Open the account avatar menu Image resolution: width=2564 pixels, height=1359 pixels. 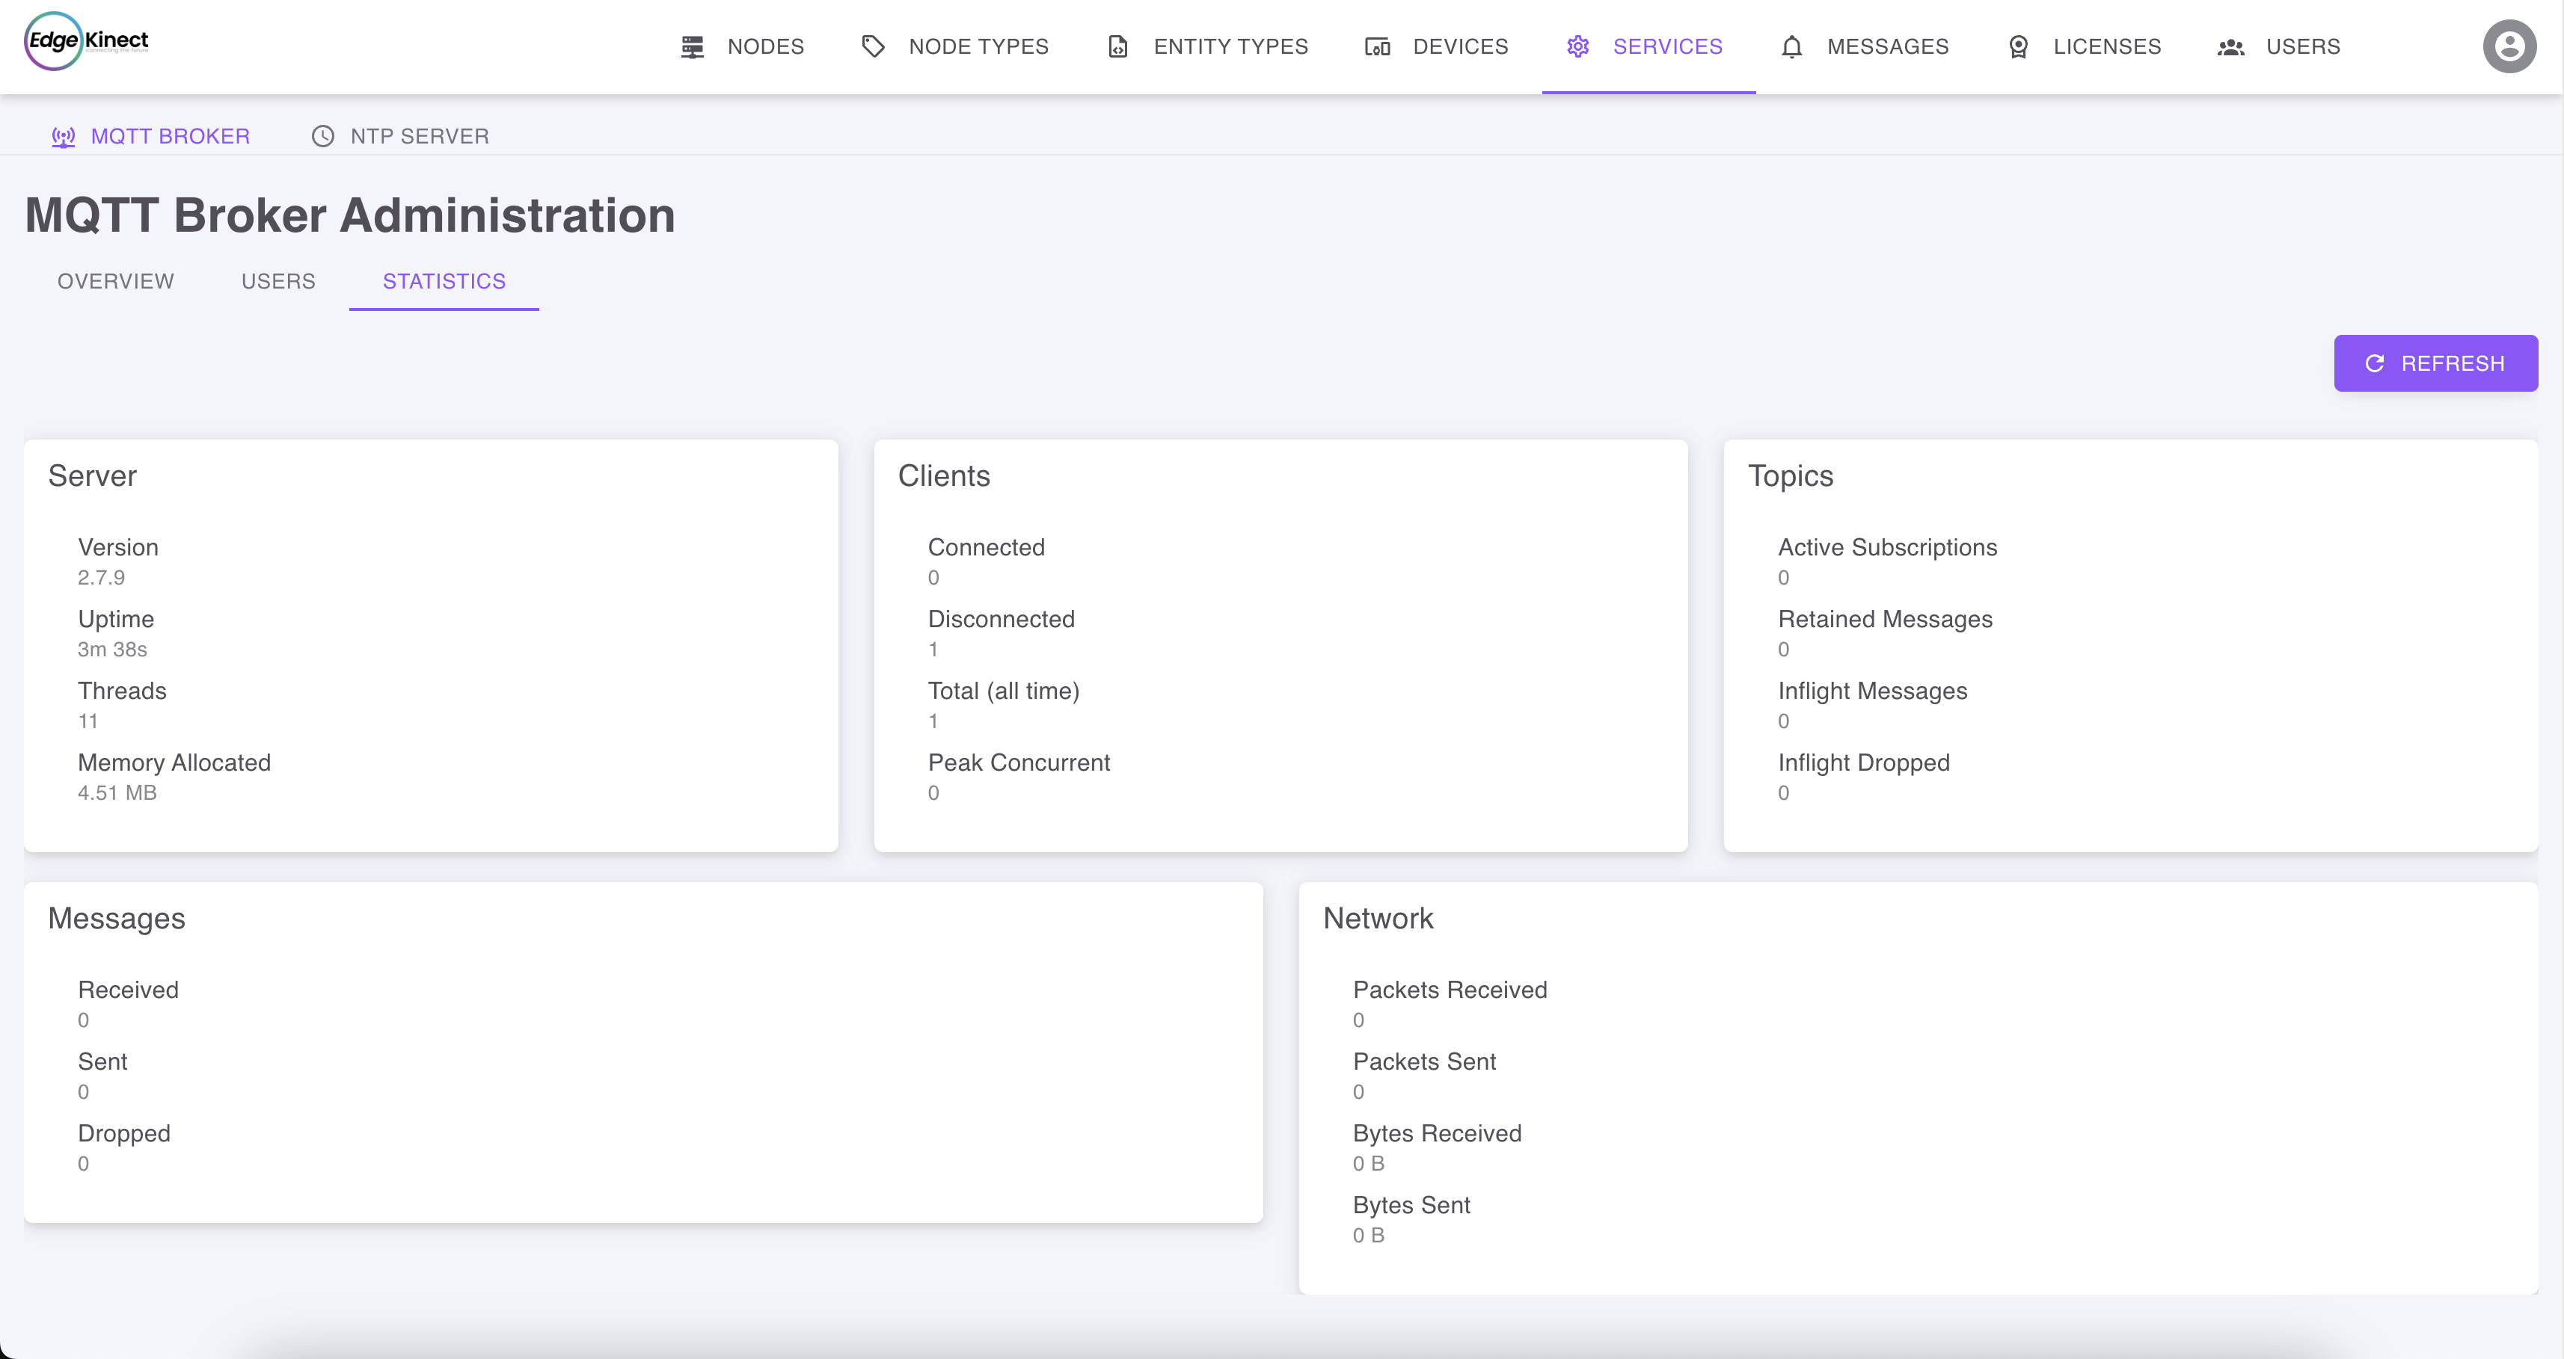2509,46
